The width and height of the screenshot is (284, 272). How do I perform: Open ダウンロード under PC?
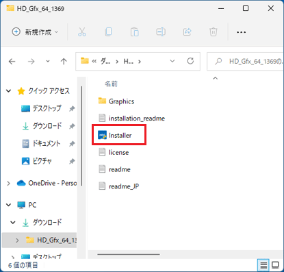pyautogui.click(x=47, y=222)
